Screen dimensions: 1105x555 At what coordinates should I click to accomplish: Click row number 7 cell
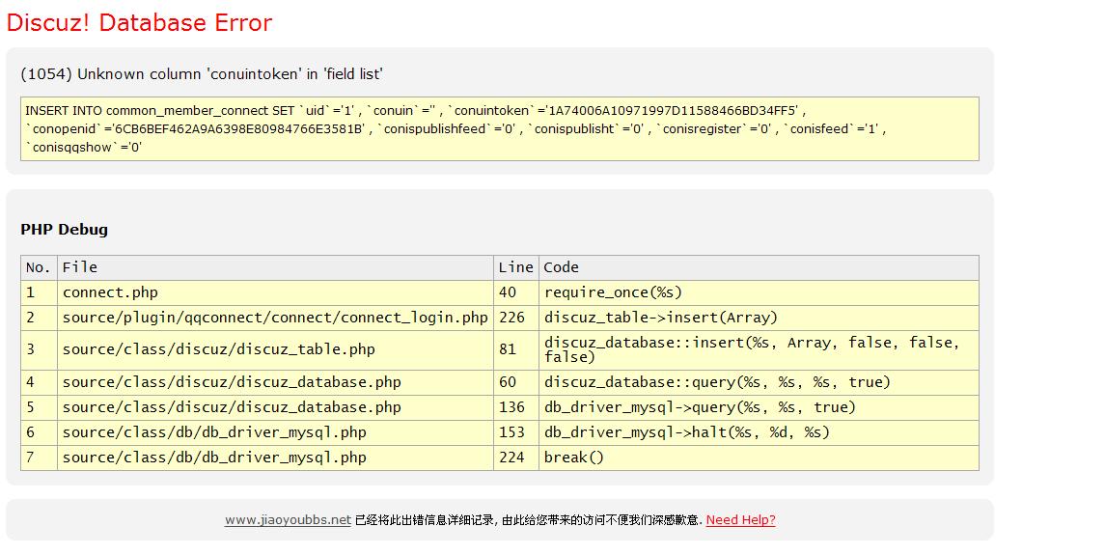39,458
